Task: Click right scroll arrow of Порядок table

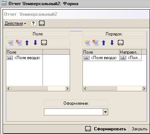Action: (144, 88)
